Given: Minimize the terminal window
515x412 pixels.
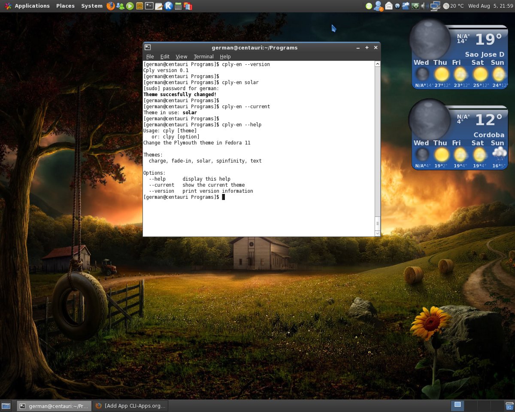Looking at the screenshot, I should tap(358, 48).
